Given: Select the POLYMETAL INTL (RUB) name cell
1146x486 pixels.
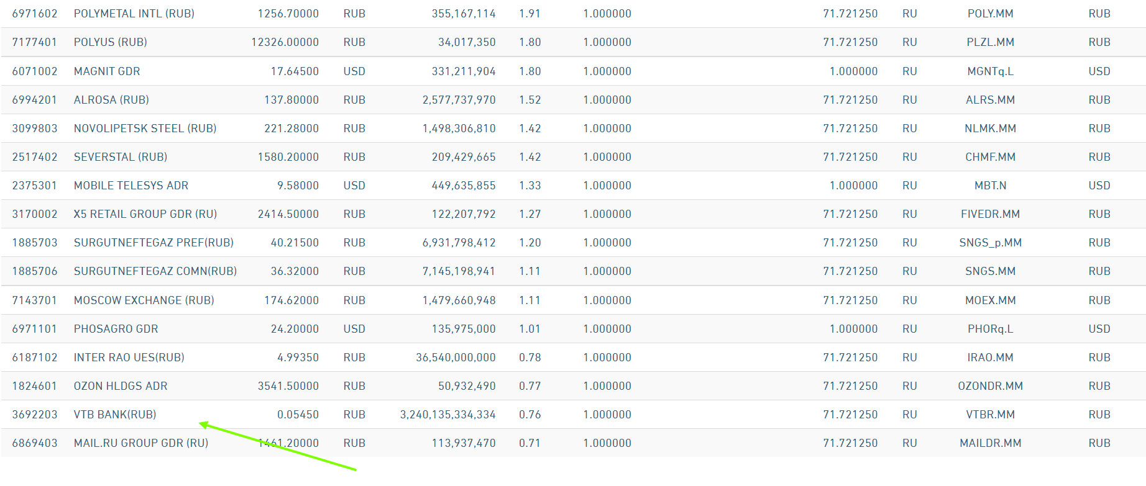Looking at the screenshot, I should point(134,14).
